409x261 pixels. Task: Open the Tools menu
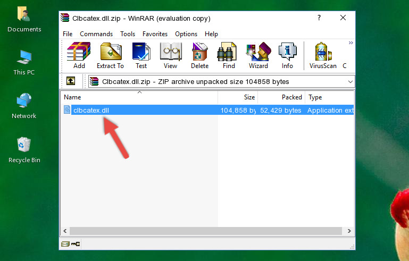point(128,34)
